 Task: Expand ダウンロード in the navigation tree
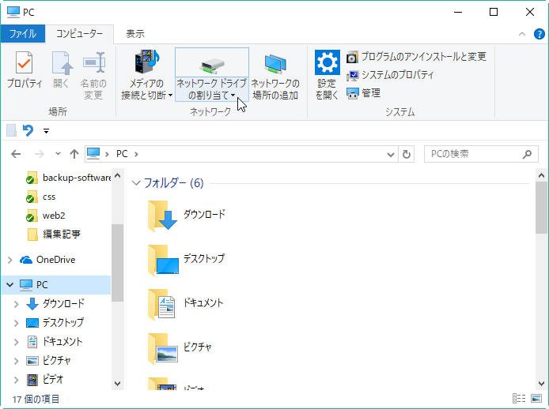click(x=16, y=304)
